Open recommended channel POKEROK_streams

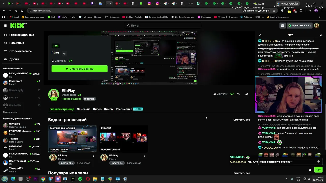pyautogui.click(x=22, y=133)
